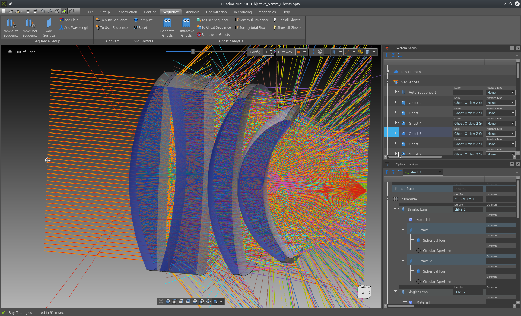Hide all Ghosts

click(x=287, y=20)
